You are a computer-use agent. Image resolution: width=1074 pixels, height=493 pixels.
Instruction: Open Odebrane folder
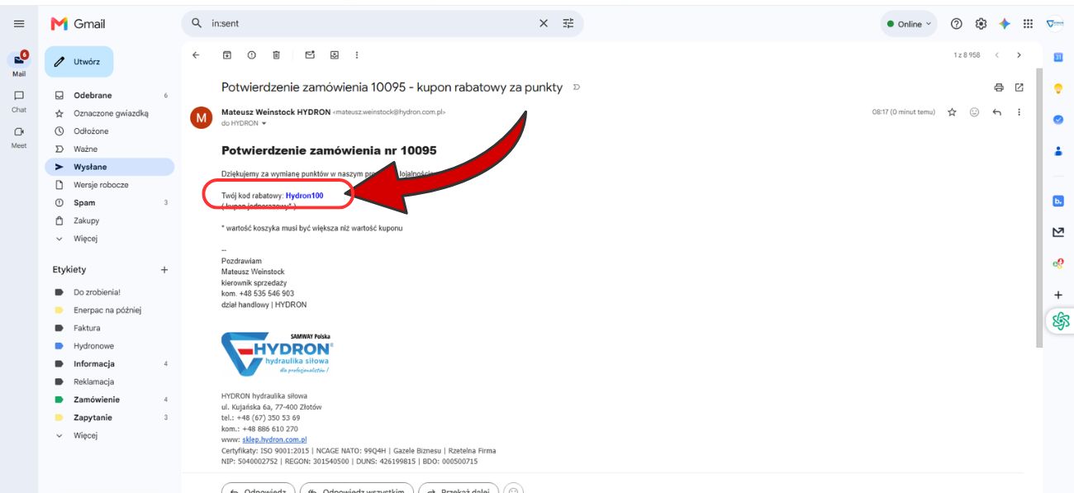point(110,96)
